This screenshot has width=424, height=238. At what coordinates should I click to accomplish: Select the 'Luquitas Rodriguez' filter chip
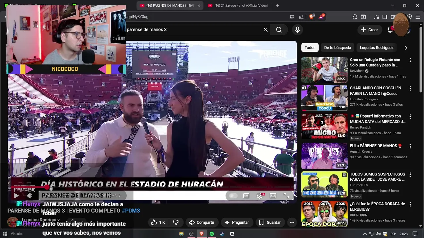pyautogui.click(x=377, y=48)
